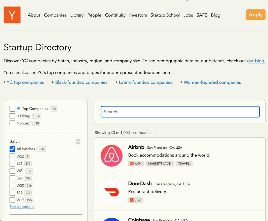This screenshot has height=221, width=268.
Task: Collapse the Batch filter section
Action: coord(78,142)
